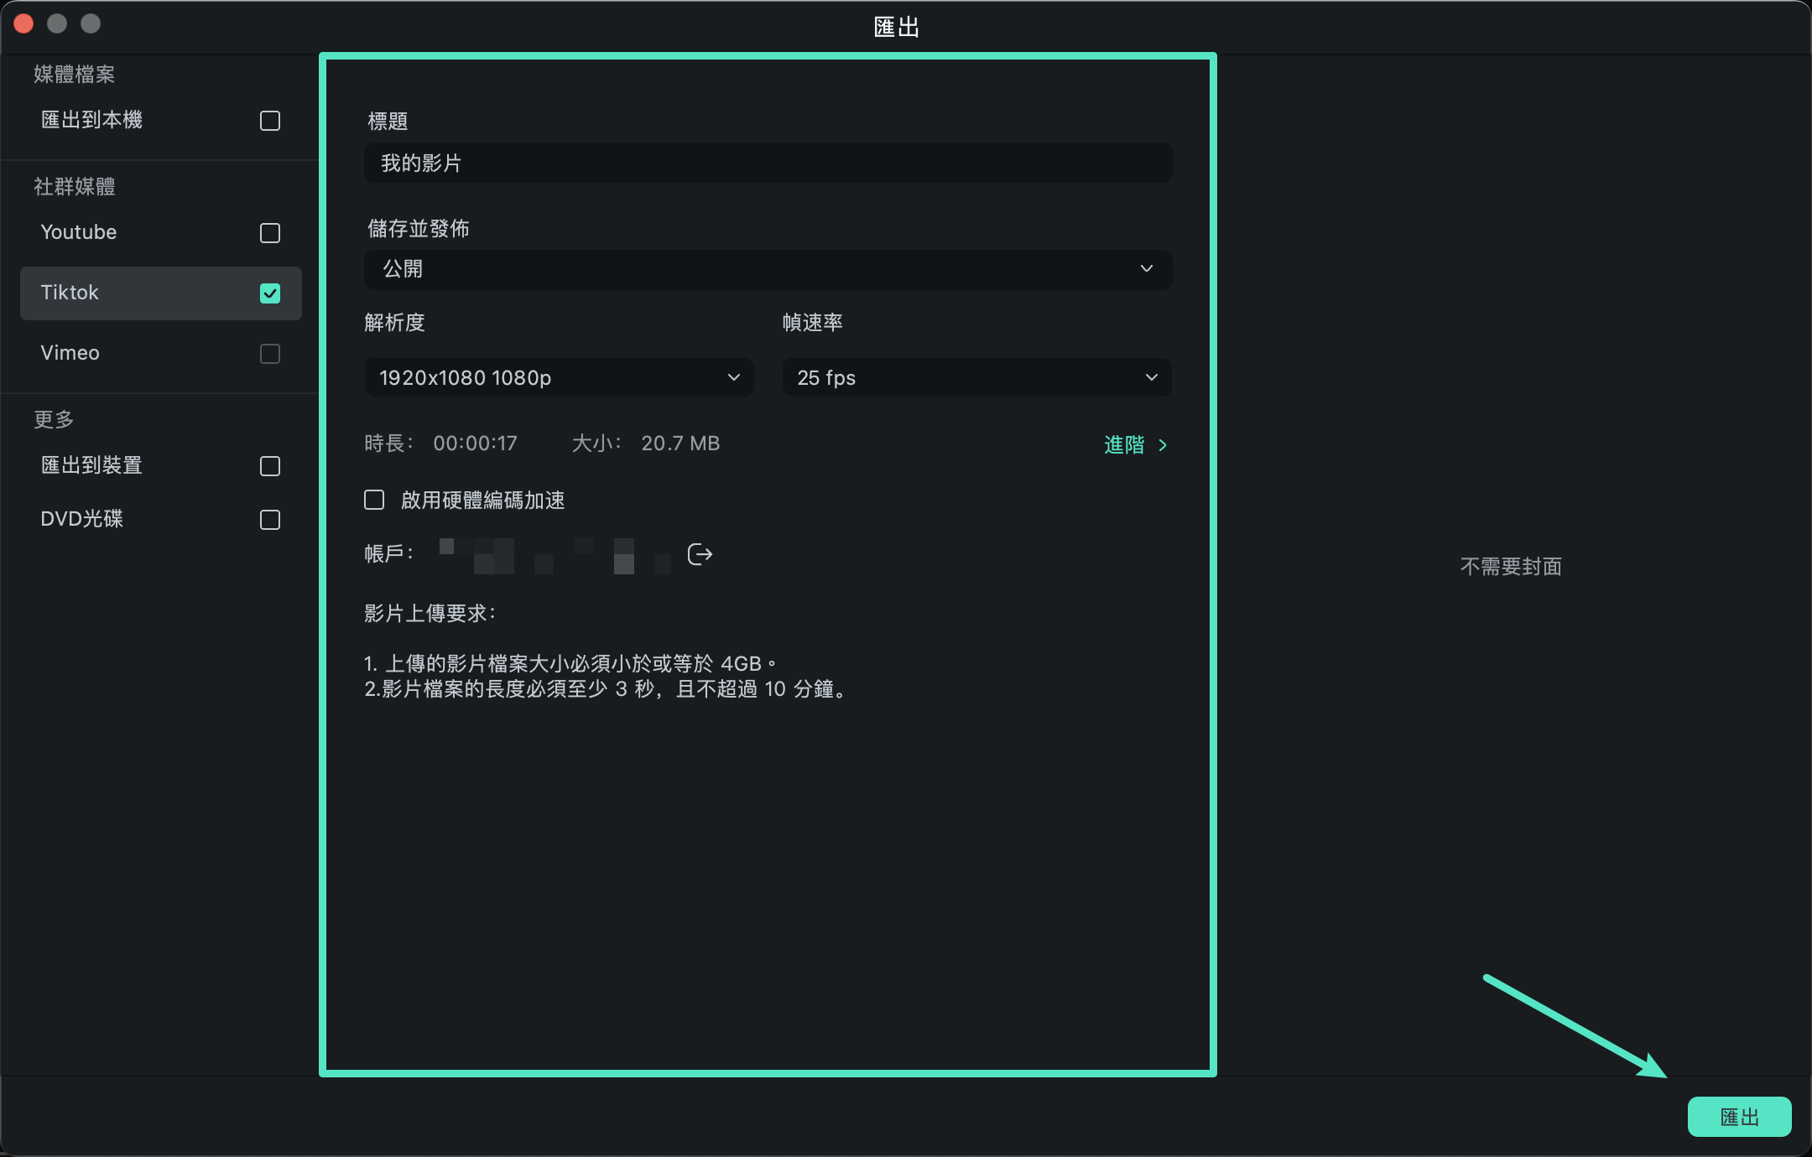The height and width of the screenshot is (1157, 1812).
Task: Open the 儲存並發佈 privacy dropdown
Action: (768, 269)
